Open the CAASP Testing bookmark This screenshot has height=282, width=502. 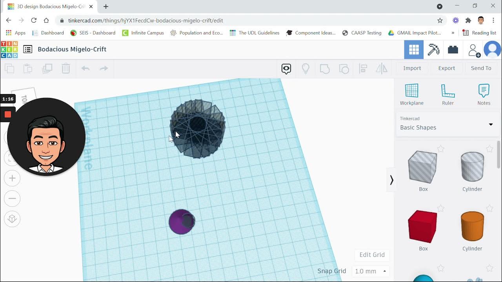point(362,33)
